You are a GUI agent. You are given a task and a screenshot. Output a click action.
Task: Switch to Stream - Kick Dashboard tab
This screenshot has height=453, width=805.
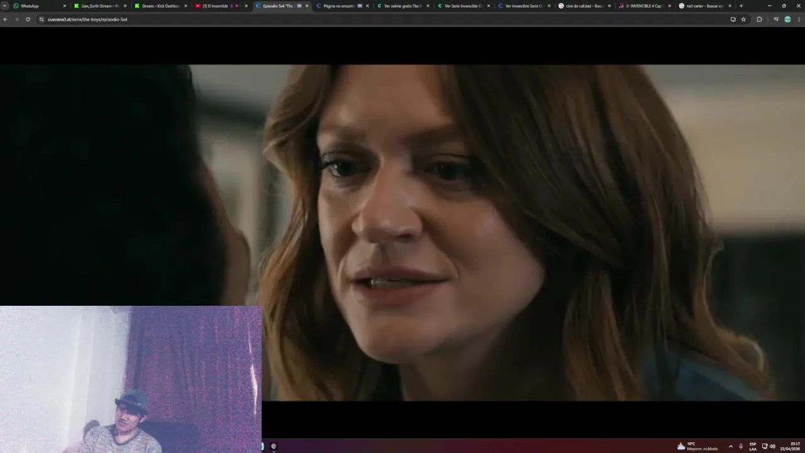(x=160, y=6)
